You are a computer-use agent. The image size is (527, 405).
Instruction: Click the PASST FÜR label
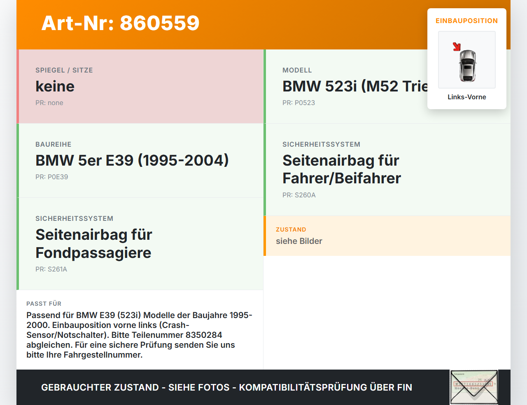(44, 304)
